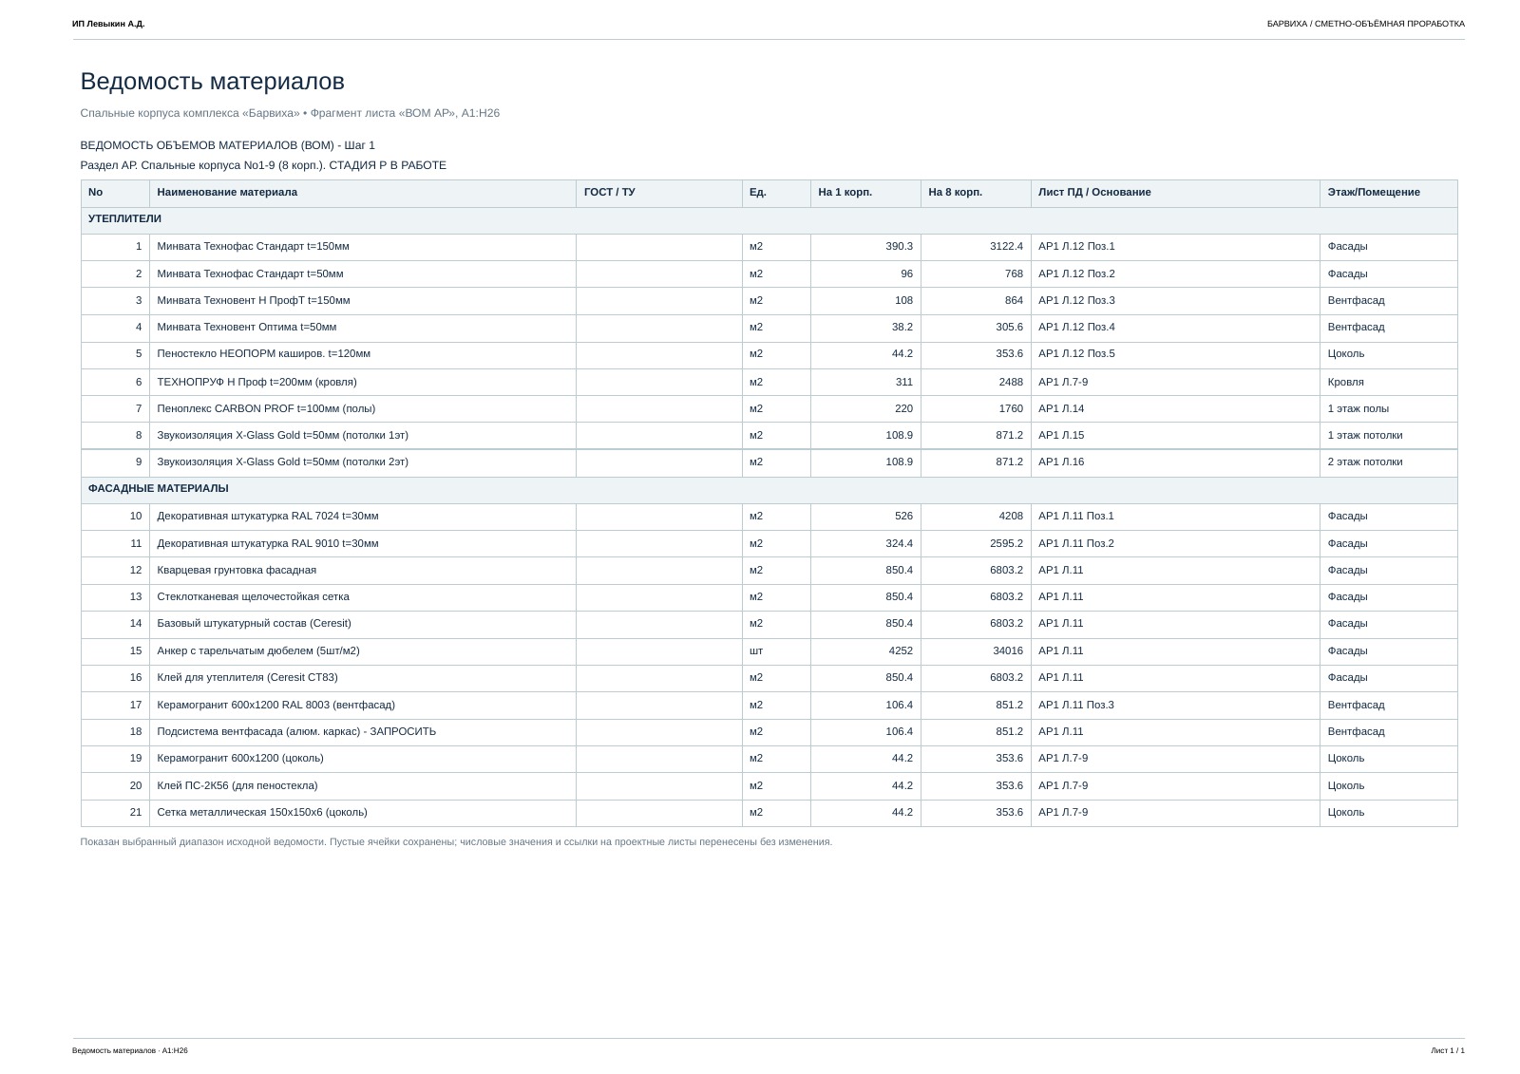Select the 'ФАСАДНЫЕ МАТЕРИАЛЫ' section header row
Screen dimensions: 1520x1074
click(769, 490)
